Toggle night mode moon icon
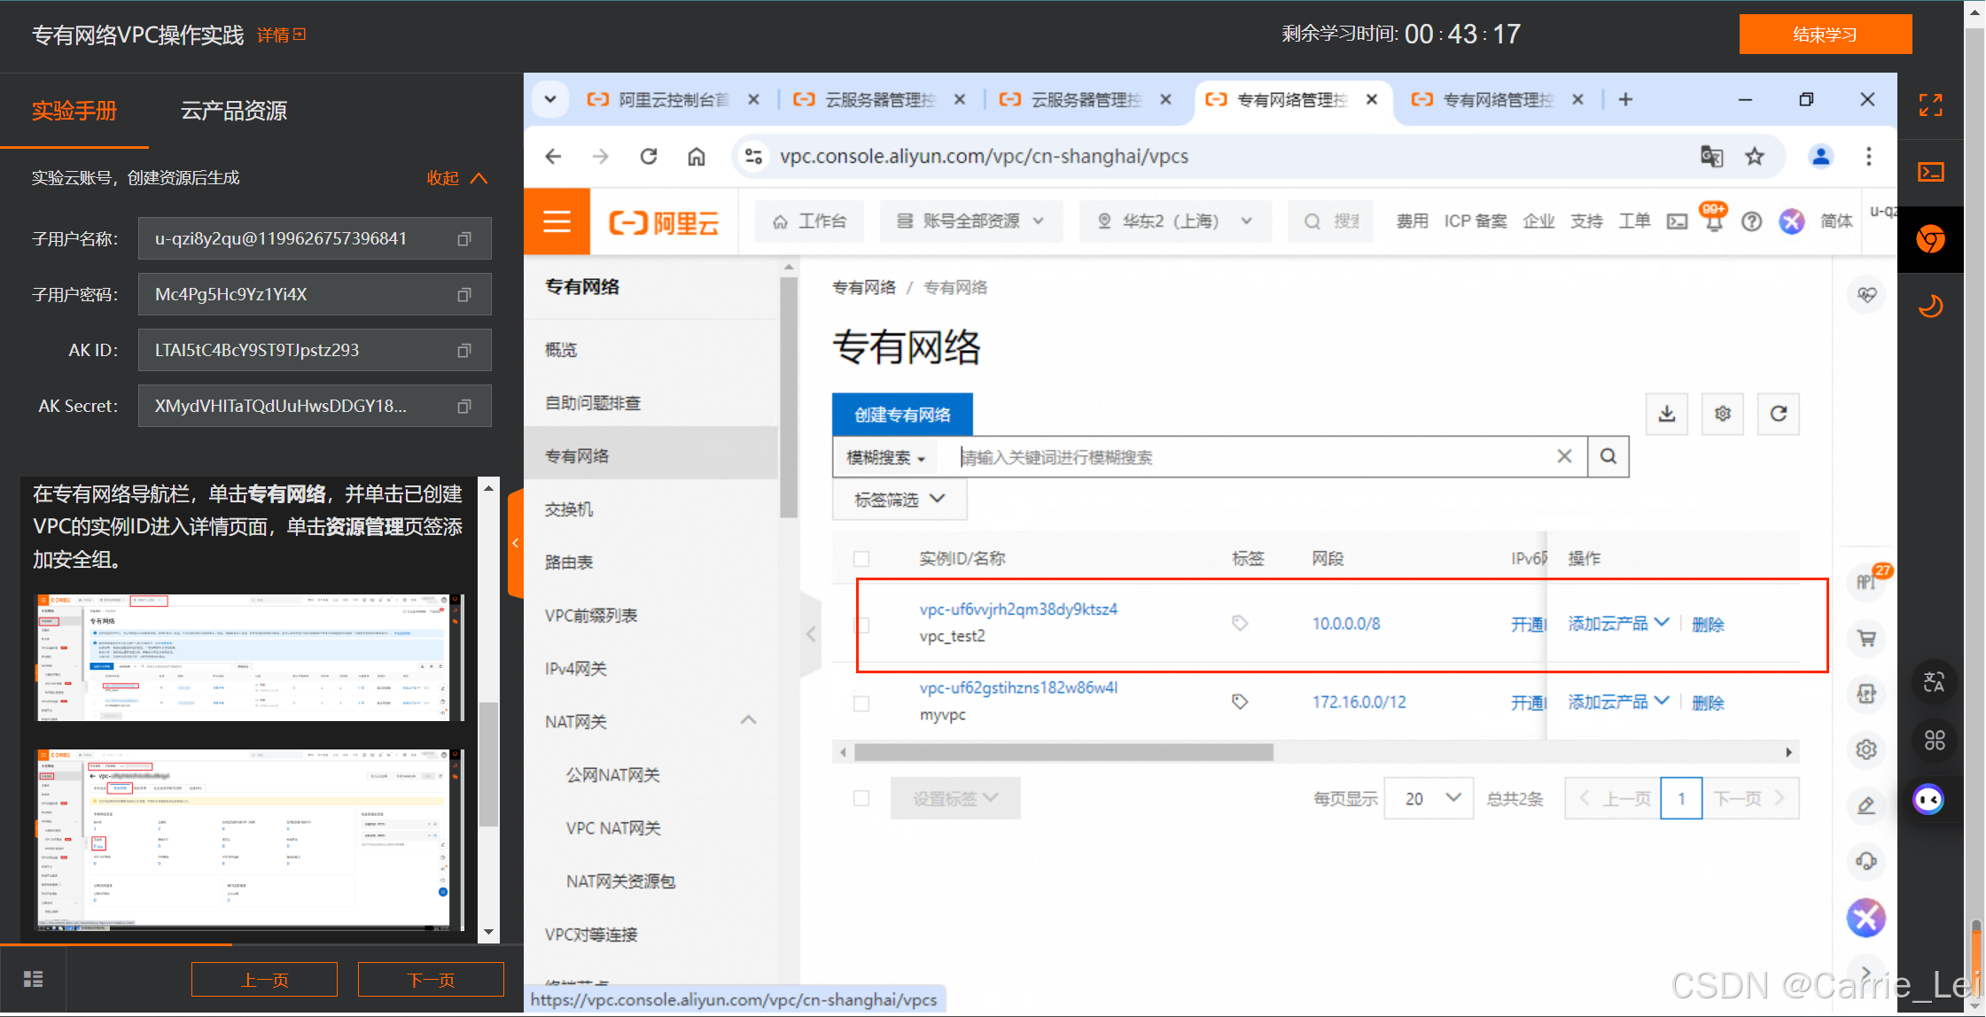1986x1017 pixels. pos(1930,307)
